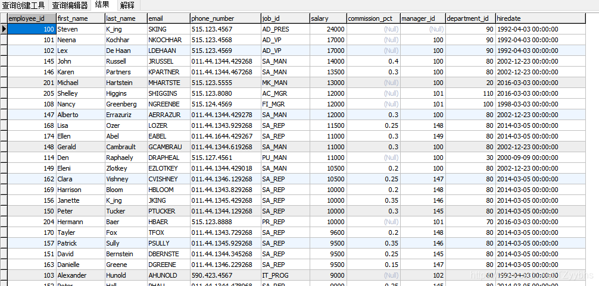
Task: Select last_name cell Tucker
Action: coord(126,210)
